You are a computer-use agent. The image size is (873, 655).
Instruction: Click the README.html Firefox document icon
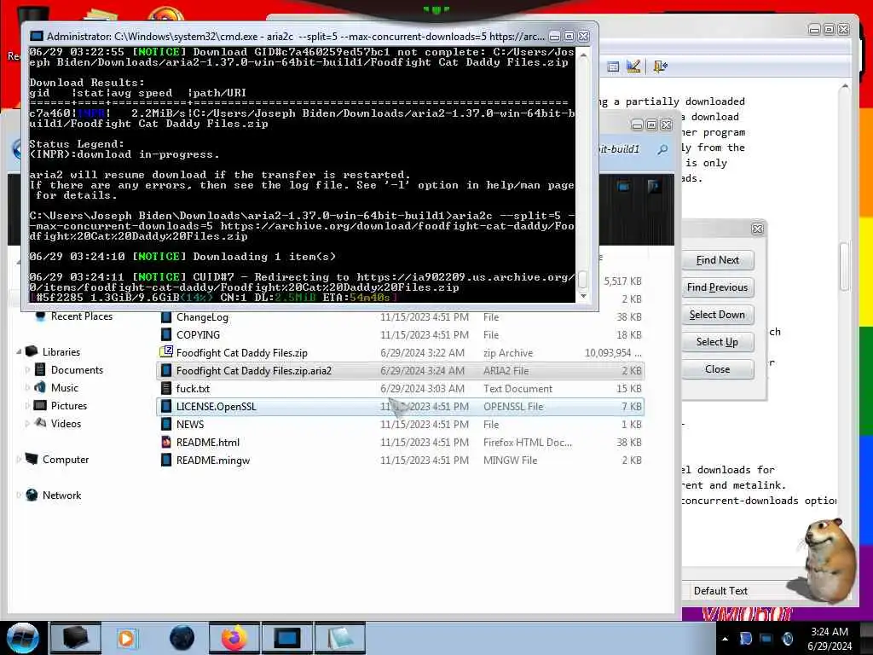click(166, 443)
